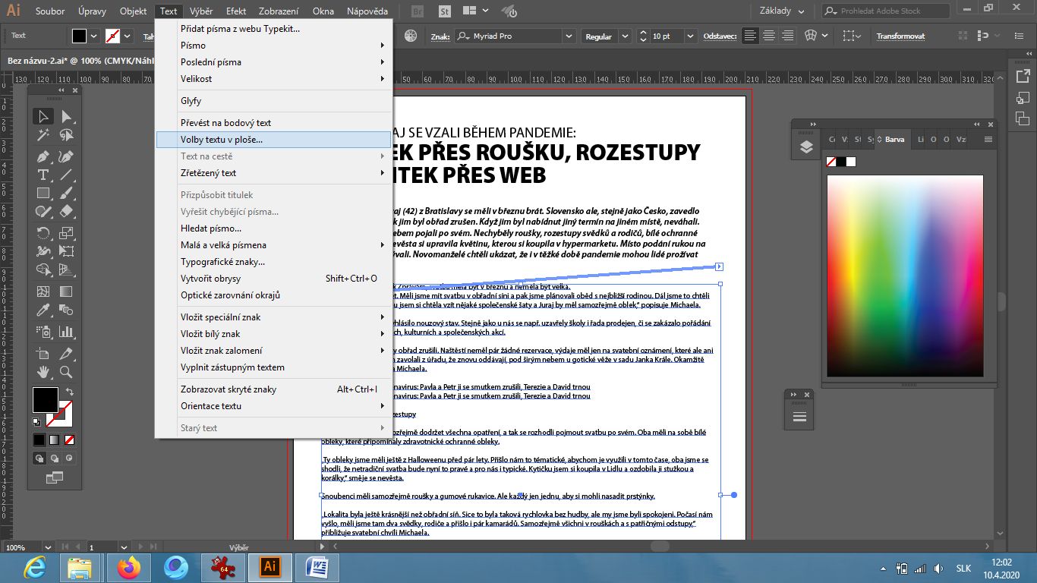Select the Pen tool in the toolbox

(43, 156)
